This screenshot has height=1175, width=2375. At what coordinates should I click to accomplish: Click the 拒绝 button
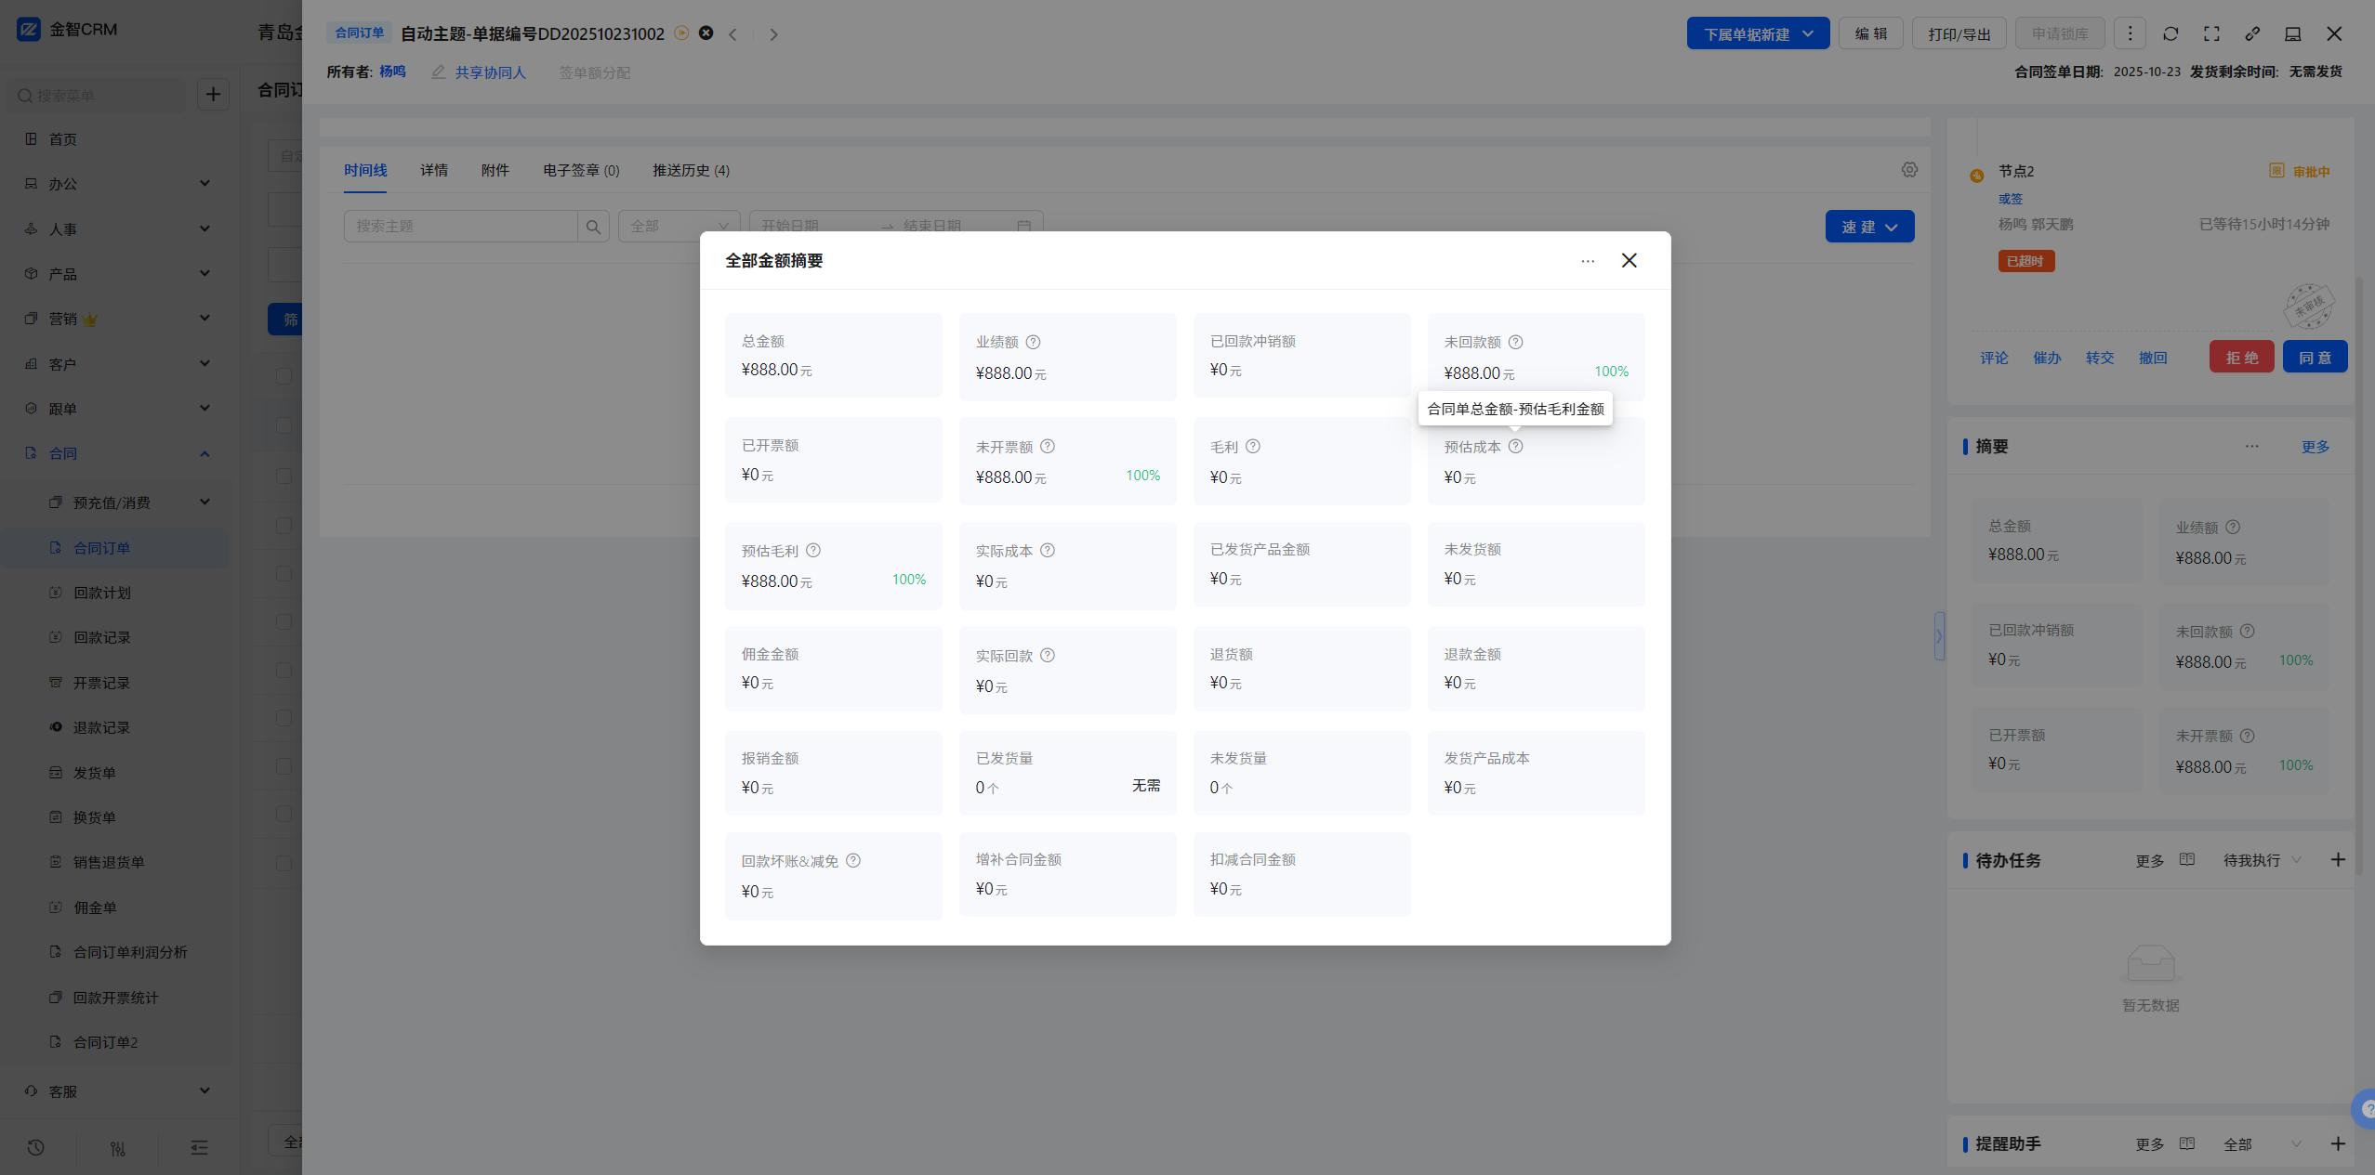click(x=2241, y=358)
